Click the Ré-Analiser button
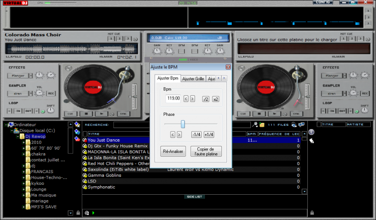376x220 pixels. coord(173,152)
